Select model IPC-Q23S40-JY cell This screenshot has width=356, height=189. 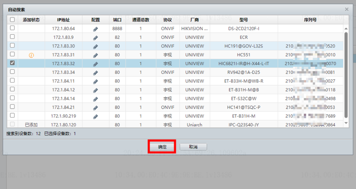pyautogui.click(x=244, y=125)
